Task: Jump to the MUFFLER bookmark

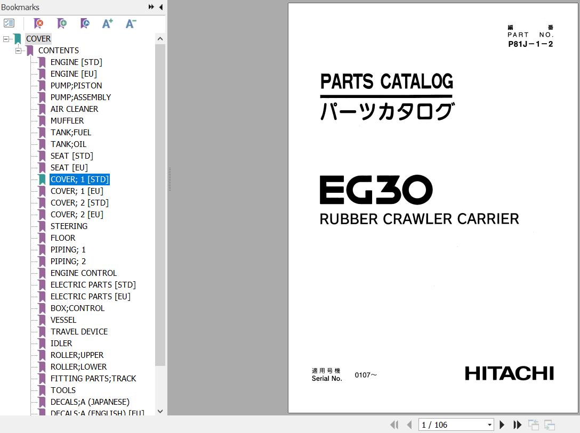Action: click(x=67, y=121)
